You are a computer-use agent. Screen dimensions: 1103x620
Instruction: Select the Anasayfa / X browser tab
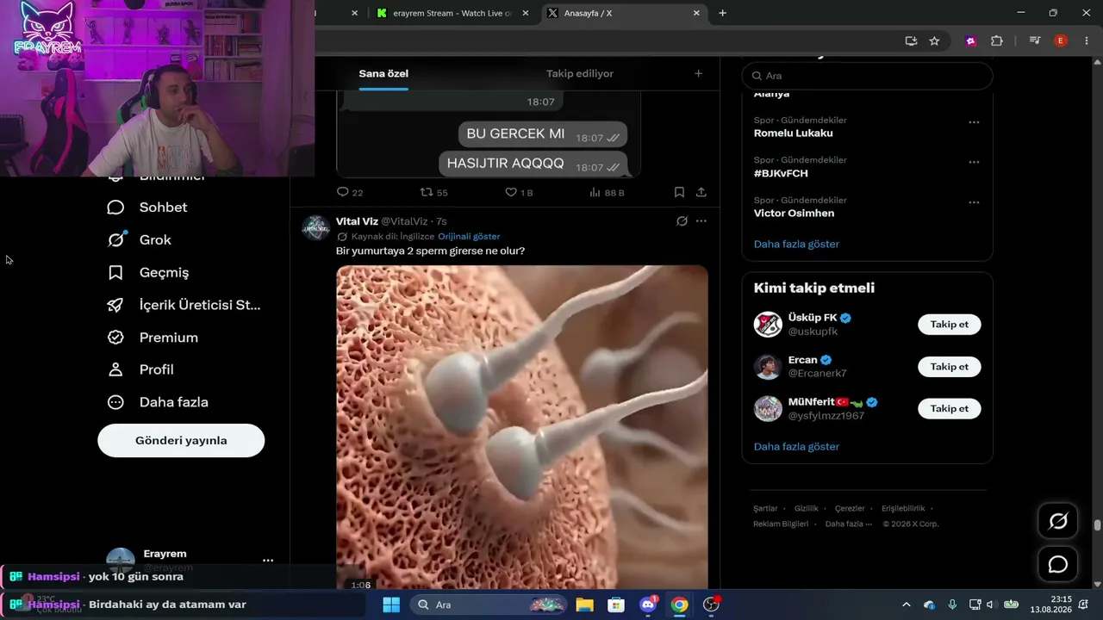pos(625,13)
